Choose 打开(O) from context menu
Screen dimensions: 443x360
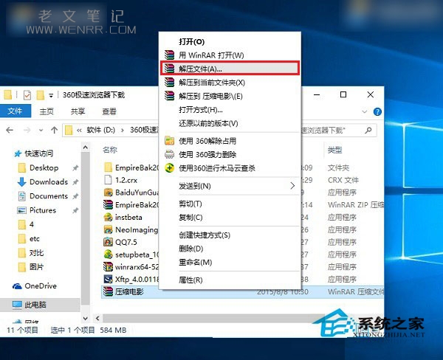[x=191, y=42]
